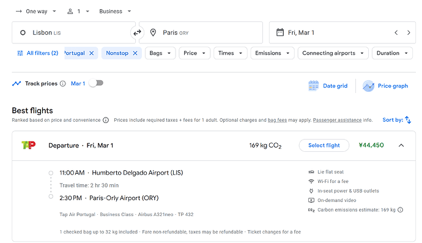Click Travel time: 2 hr 30 min
The width and height of the screenshot is (422, 243).
(x=89, y=185)
